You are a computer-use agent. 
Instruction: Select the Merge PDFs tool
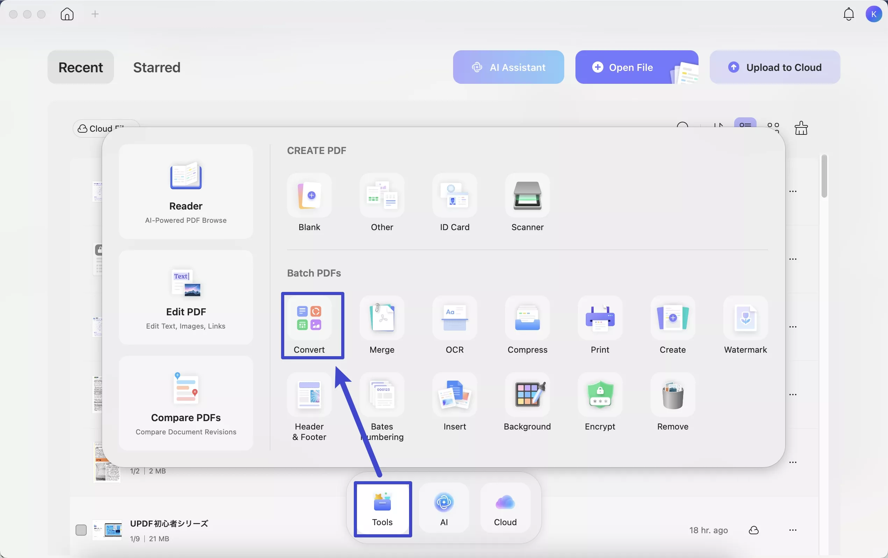382,324
